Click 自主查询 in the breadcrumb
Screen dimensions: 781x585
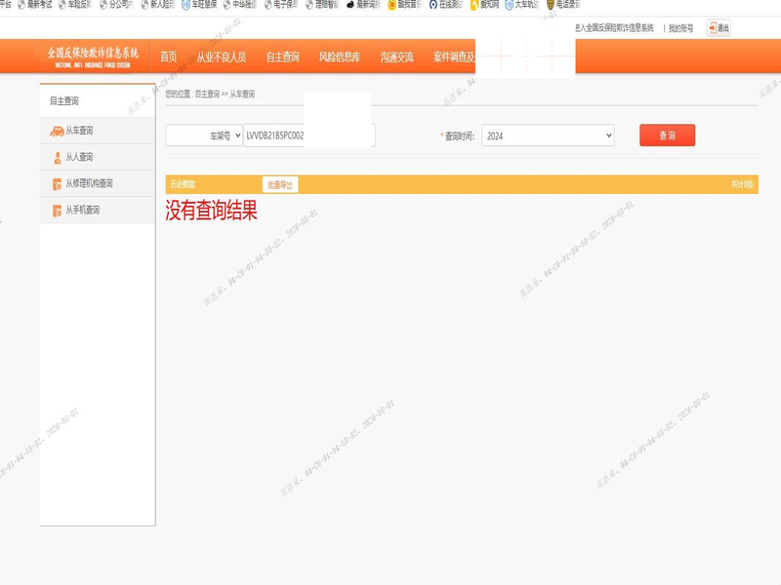207,94
